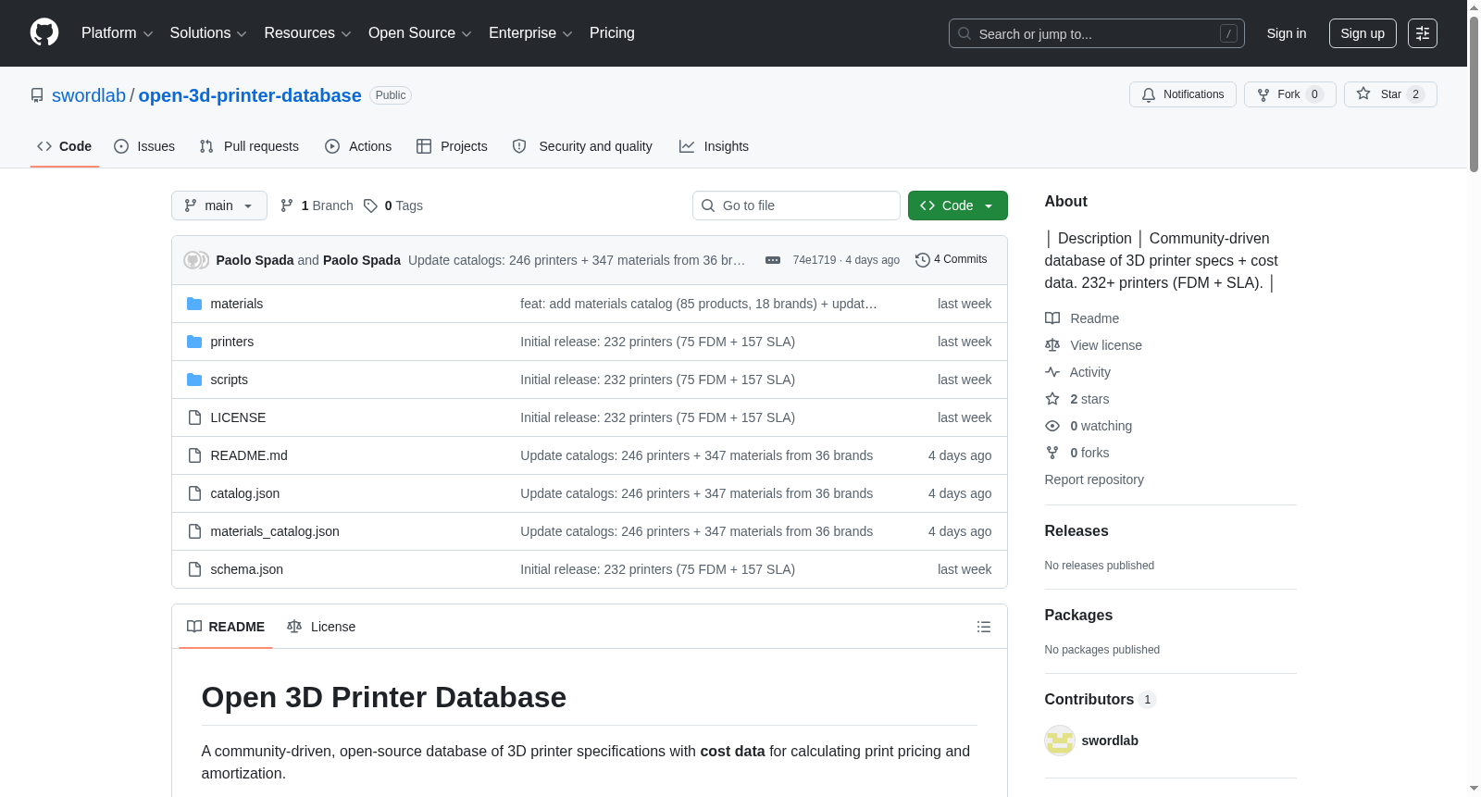
Task: Click the Sign up button
Action: [1363, 33]
